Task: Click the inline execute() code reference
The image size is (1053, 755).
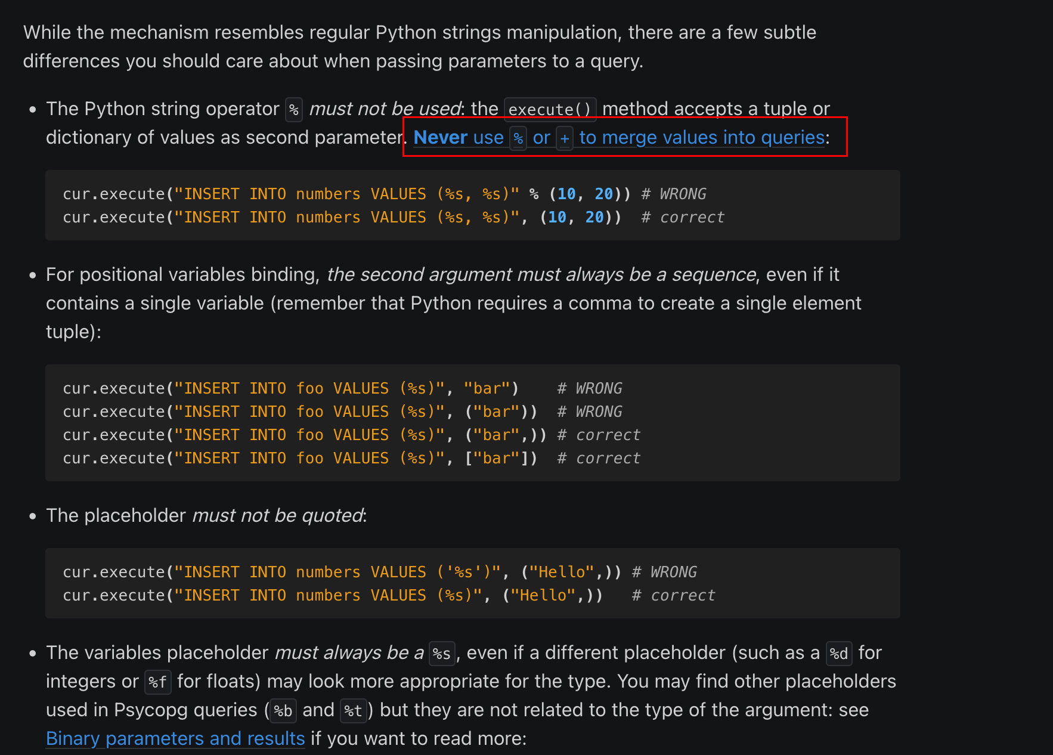Action: (x=550, y=110)
